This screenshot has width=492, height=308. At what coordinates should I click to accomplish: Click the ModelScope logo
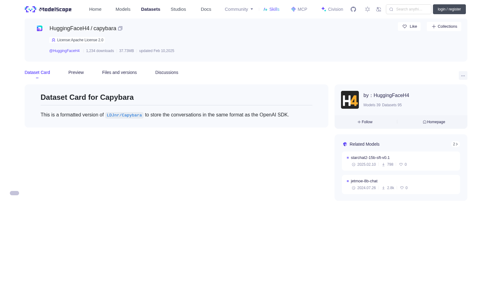point(48,9)
